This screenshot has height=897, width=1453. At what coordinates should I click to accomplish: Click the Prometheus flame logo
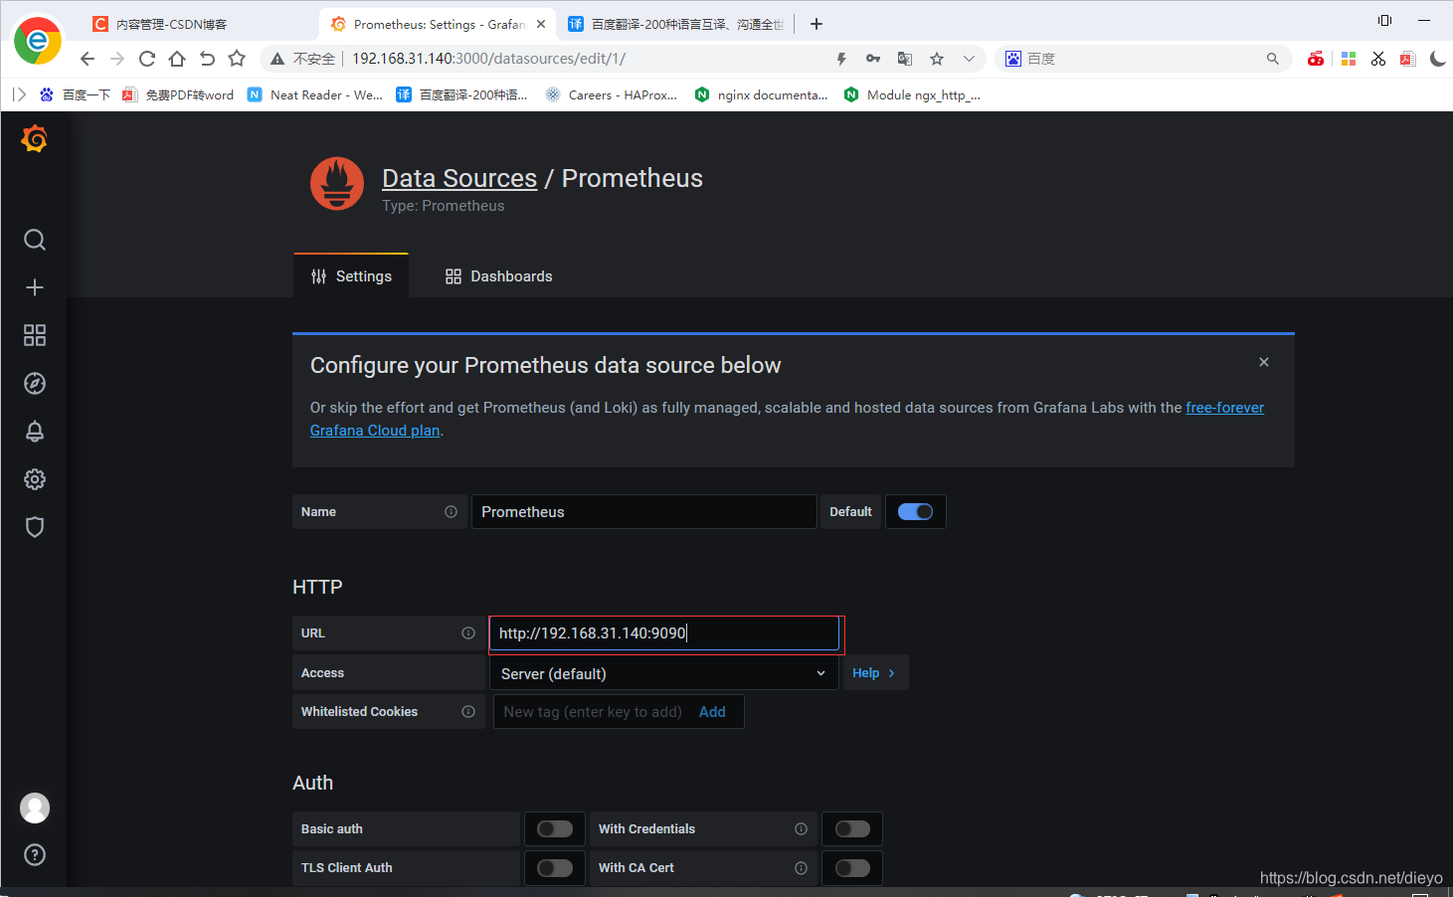(337, 184)
